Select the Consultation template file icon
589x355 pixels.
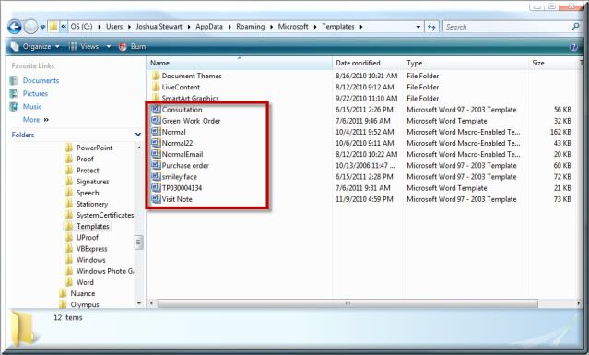click(x=156, y=110)
